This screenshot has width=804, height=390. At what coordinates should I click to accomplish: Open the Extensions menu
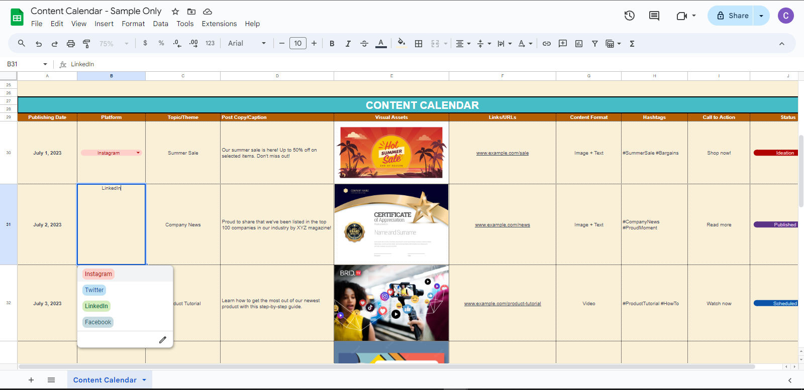(219, 24)
